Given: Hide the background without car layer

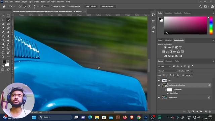Looking at the screenshot, I should 159,85.
